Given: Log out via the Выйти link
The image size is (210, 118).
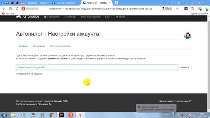Looking at the screenshot, I should tap(121, 17).
